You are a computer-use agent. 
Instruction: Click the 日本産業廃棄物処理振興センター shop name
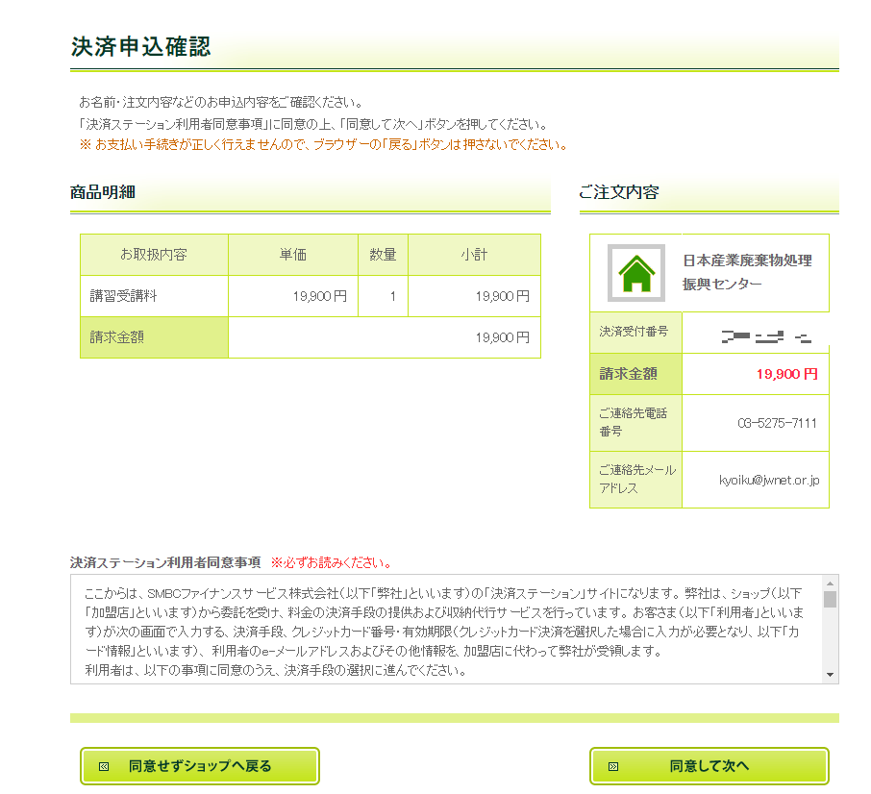pos(747,272)
